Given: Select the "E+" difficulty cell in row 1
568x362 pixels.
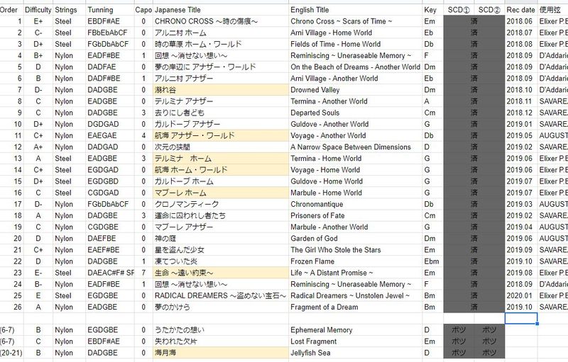Looking at the screenshot, I should click(38, 22).
